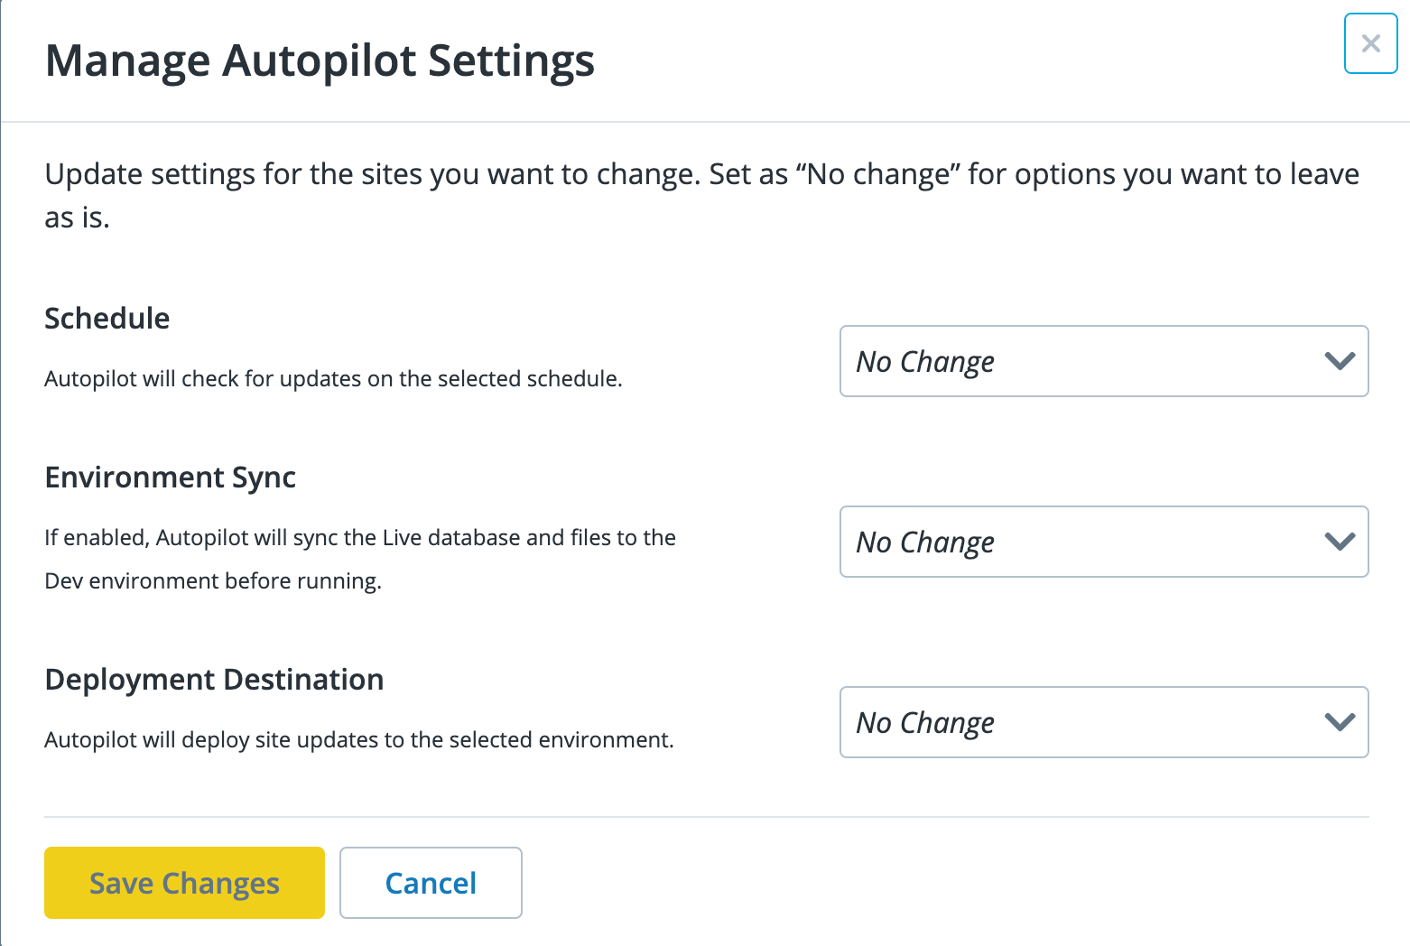
Task: Click the chevron arrow in Deployment Destination dropdown
Action: [1340, 722]
